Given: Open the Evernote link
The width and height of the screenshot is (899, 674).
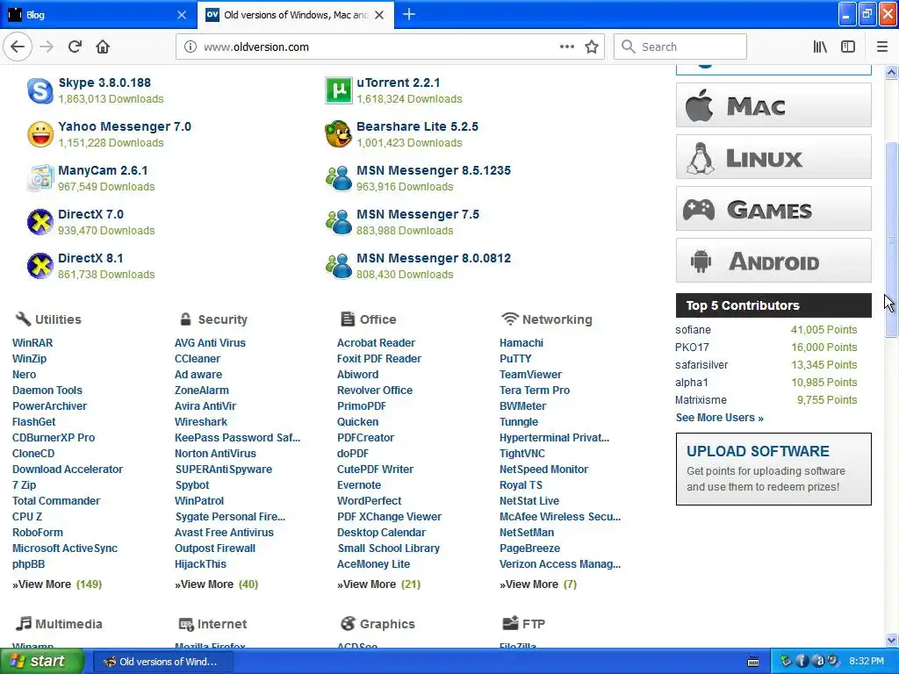Looking at the screenshot, I should pyautogui.click(x=359, y=484).
